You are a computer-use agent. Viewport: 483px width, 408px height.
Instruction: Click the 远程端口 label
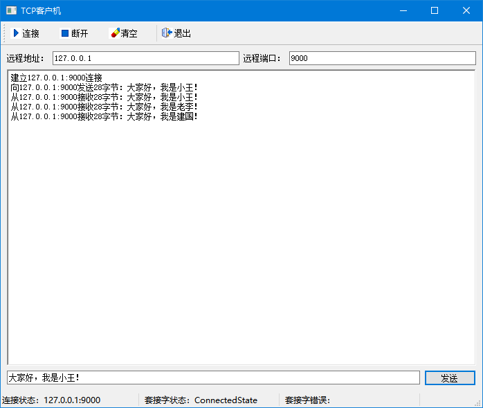262,58
